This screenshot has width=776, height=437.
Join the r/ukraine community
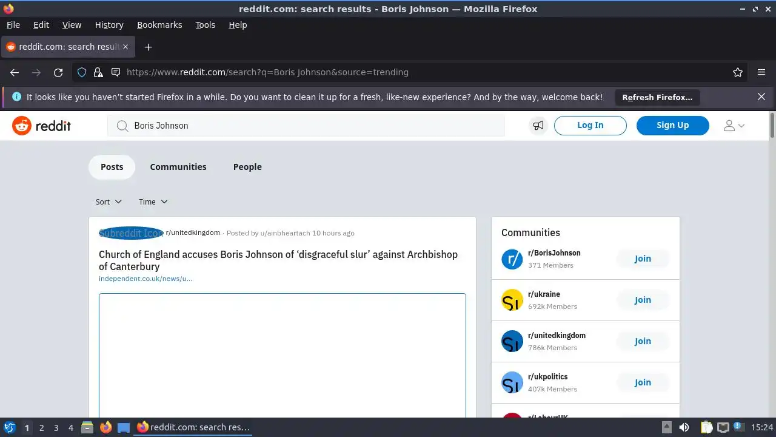click(x=643, y=300)
